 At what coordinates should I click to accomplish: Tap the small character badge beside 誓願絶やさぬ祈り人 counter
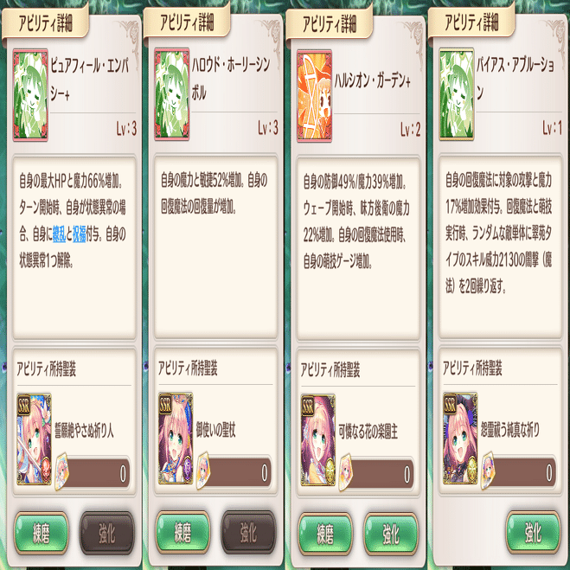pos(61,471)
